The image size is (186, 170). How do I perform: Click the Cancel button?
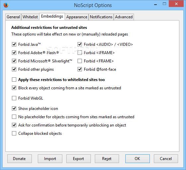click(x=166, y=159)
